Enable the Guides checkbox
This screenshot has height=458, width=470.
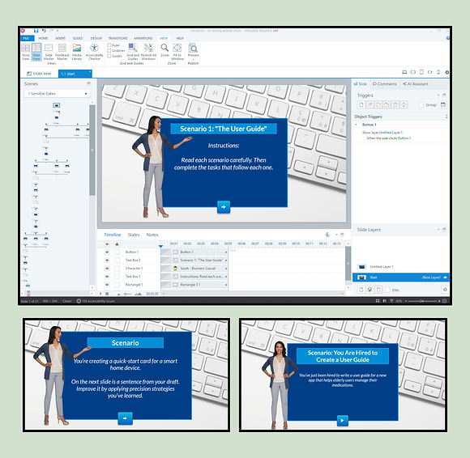(x=109, y=56)
